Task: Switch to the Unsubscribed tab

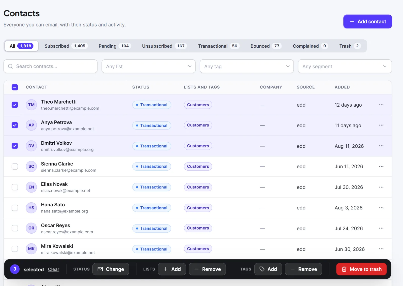Action: click(164, 46)
